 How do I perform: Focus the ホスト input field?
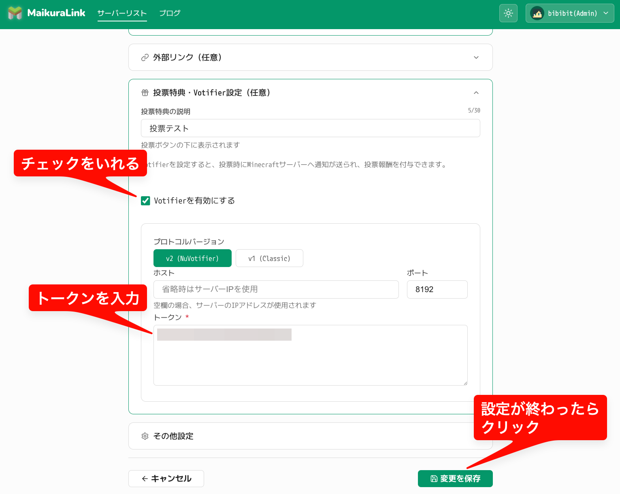click(276, 289)
